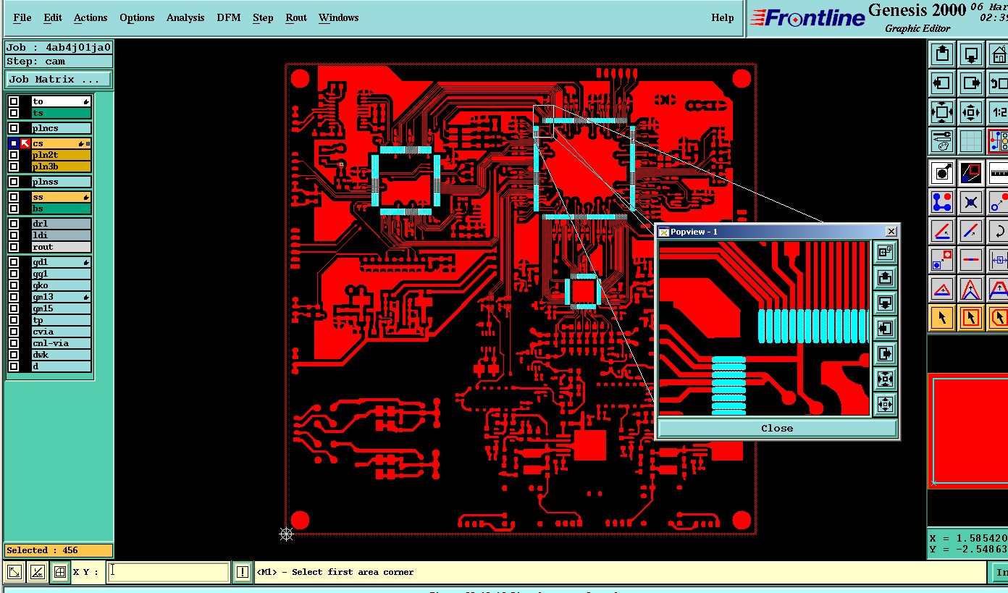Click the pan up icon in main toolbar
The image size is (1008, 593).
[942, 54]
